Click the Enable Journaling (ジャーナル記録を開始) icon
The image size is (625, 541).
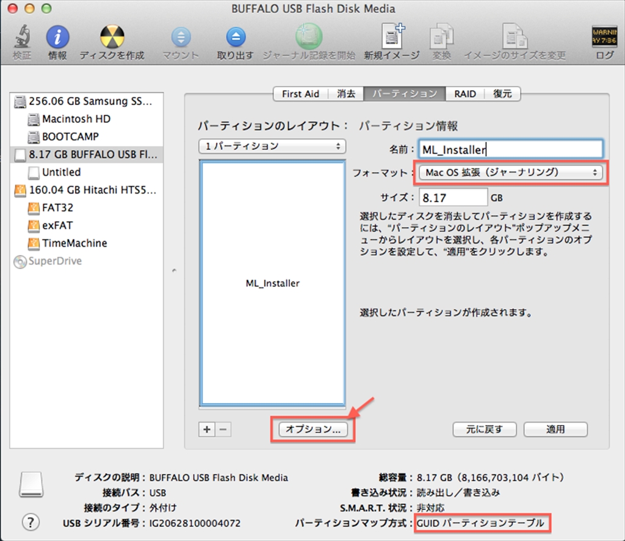(x=308, y=37)
